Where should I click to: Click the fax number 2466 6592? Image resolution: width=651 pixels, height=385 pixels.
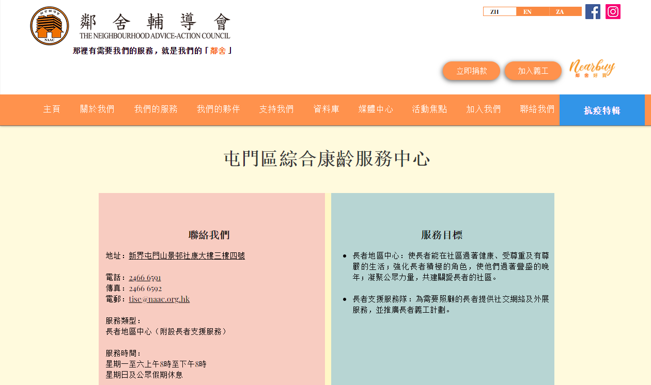(x=145, y=288)
